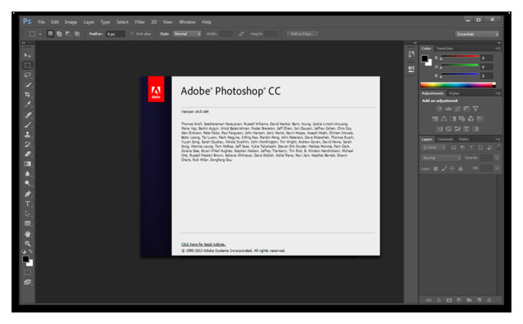Open the Style dropdown set to Normal
523x324 pixels.
point(187,34)
